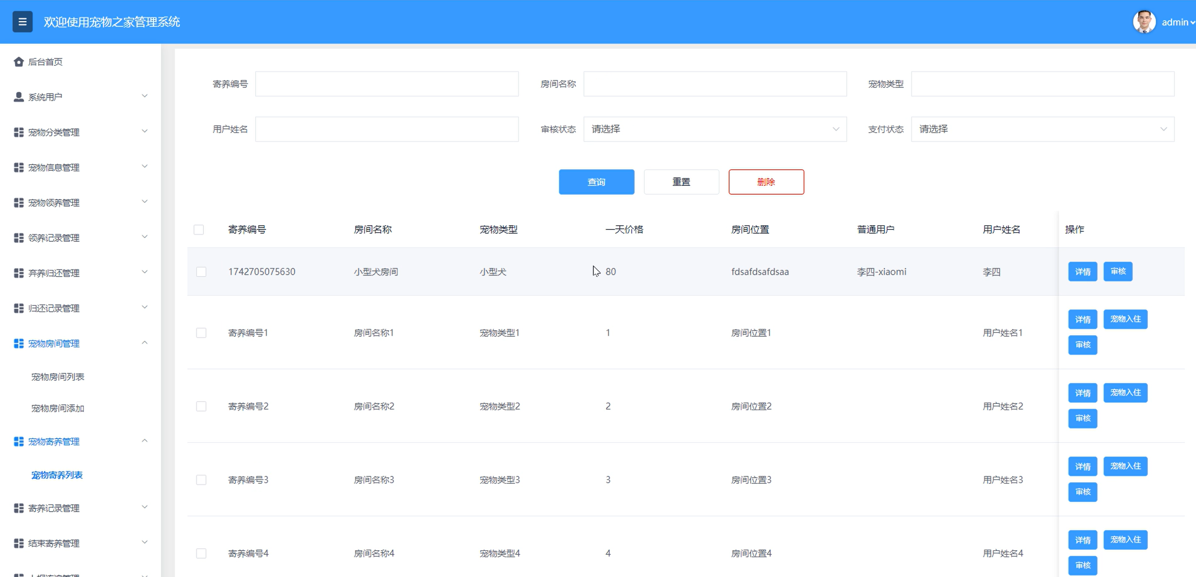This screenshot has height=577, width=1196.
Task: Click the blue 查询 button
Action: pos(596,182)
